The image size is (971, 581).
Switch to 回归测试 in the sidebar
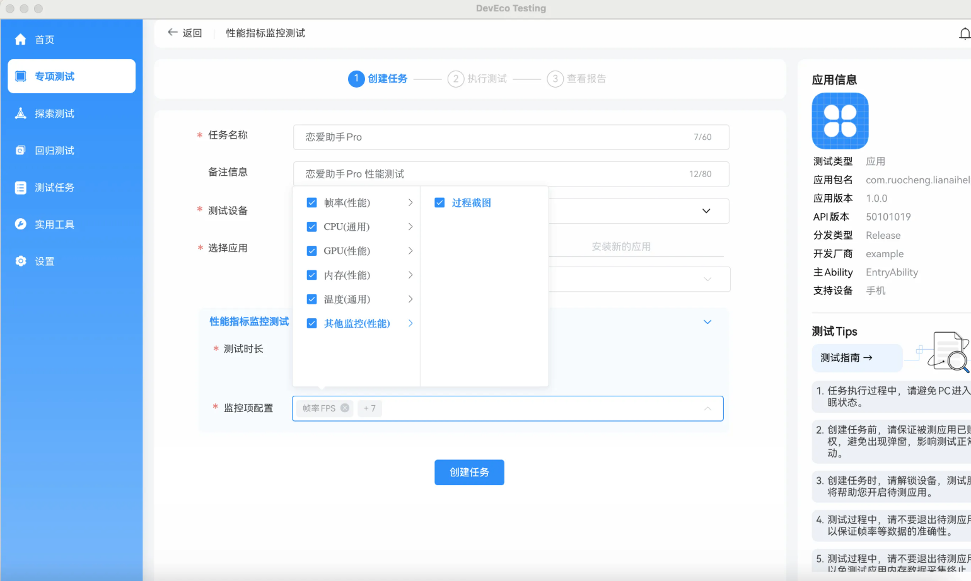click(x=50, y=150)
